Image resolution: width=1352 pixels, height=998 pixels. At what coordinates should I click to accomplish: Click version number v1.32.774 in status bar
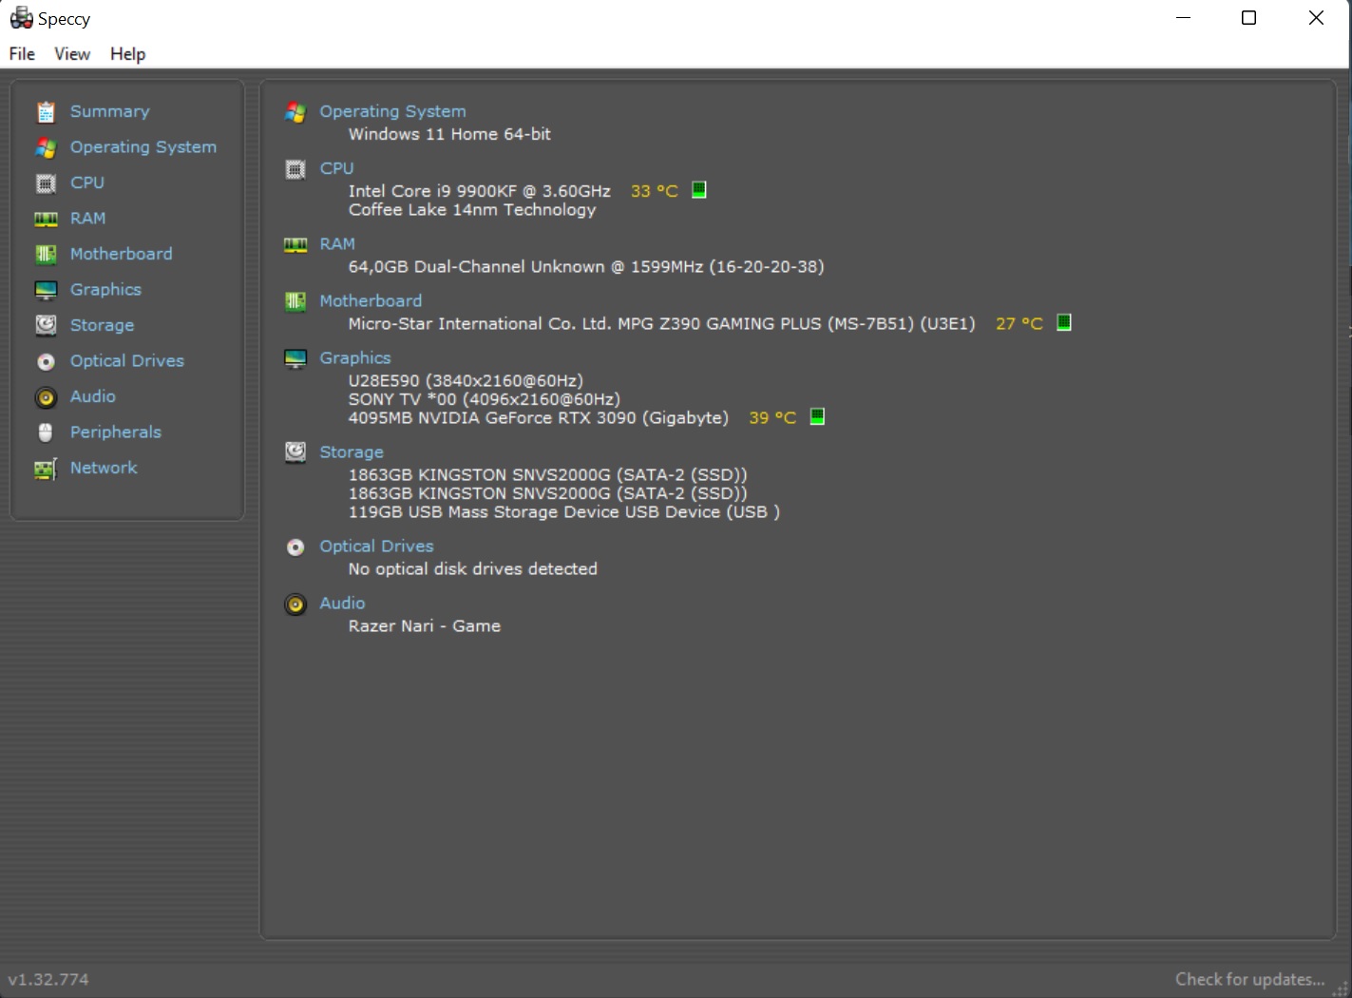click(x=48, y=979)
